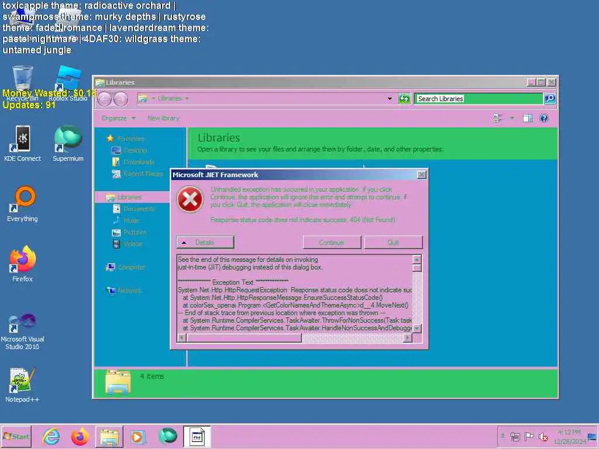Click New library in the toolbar
The height and width of the screenshot is (449, 599).
pos(164,118)
